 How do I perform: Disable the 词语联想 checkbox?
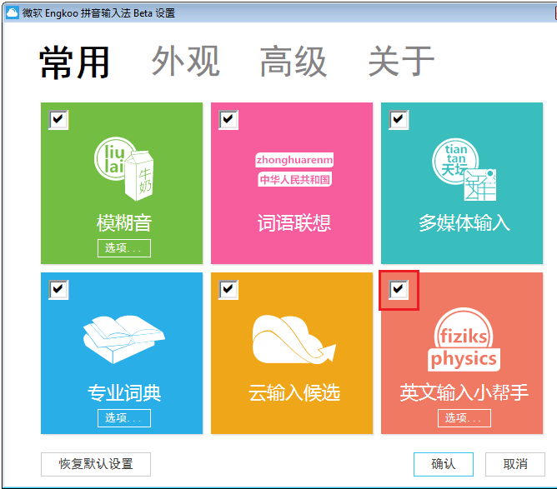coord(228,120)
